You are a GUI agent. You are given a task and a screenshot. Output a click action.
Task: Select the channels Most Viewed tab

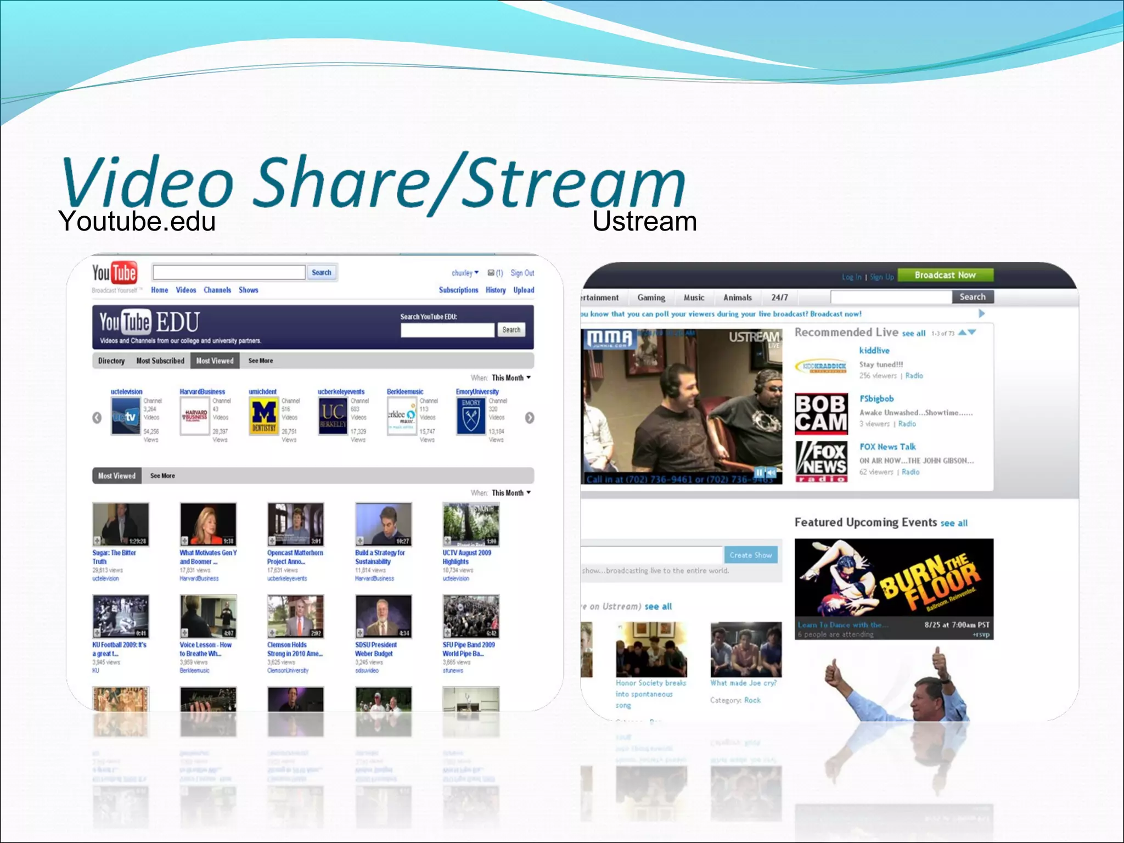click(x=215, y=361)
